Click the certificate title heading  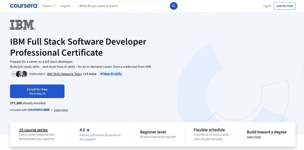[x=78, y=47]
